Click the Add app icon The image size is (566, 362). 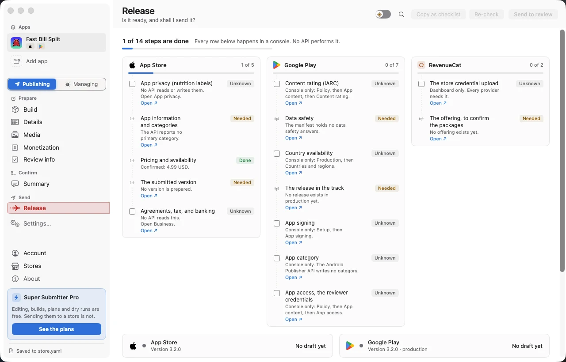(16, 61)
